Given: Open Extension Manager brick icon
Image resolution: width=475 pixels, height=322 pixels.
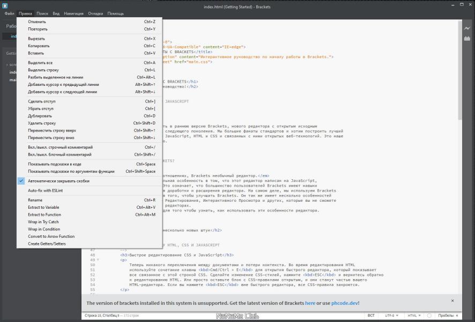Looking at the screenshot, I should [467, 39].
